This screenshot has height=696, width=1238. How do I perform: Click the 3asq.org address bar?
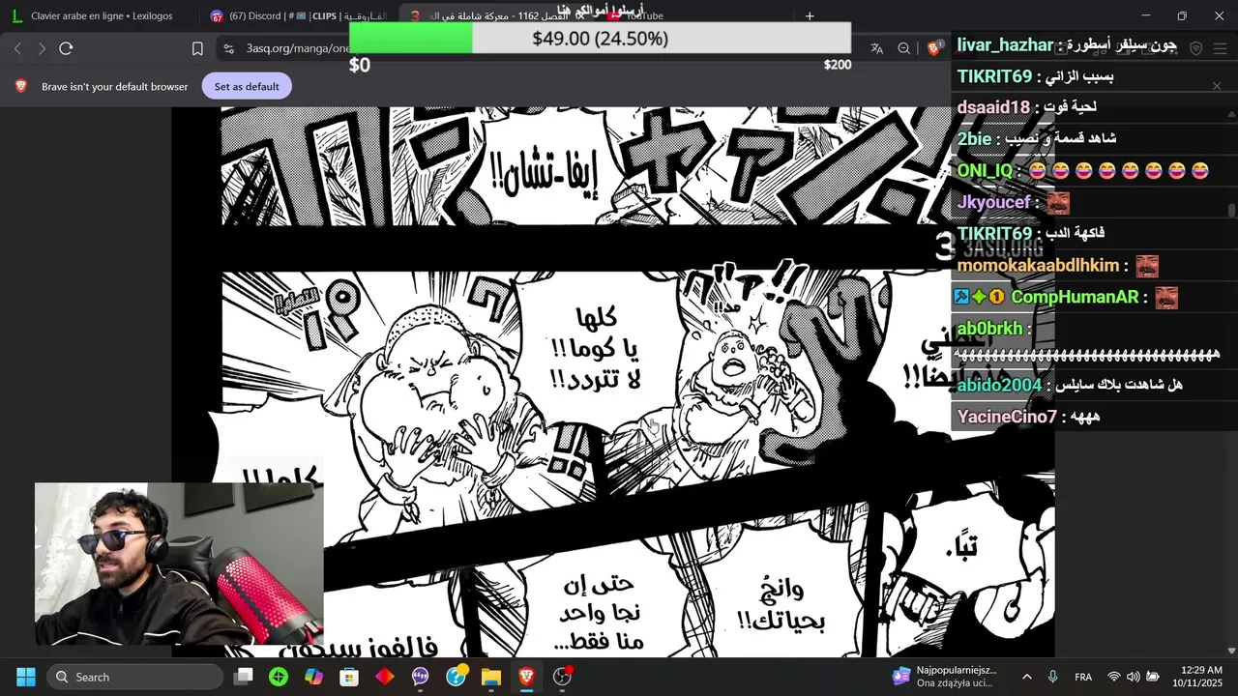[300, 48]
